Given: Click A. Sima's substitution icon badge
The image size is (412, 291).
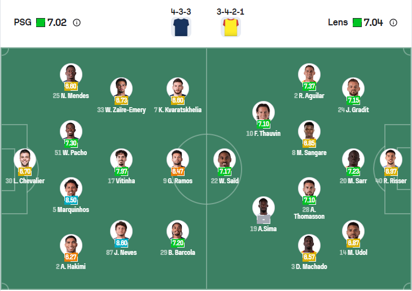Looking at the screenshot, I should (x=264, y=219).
